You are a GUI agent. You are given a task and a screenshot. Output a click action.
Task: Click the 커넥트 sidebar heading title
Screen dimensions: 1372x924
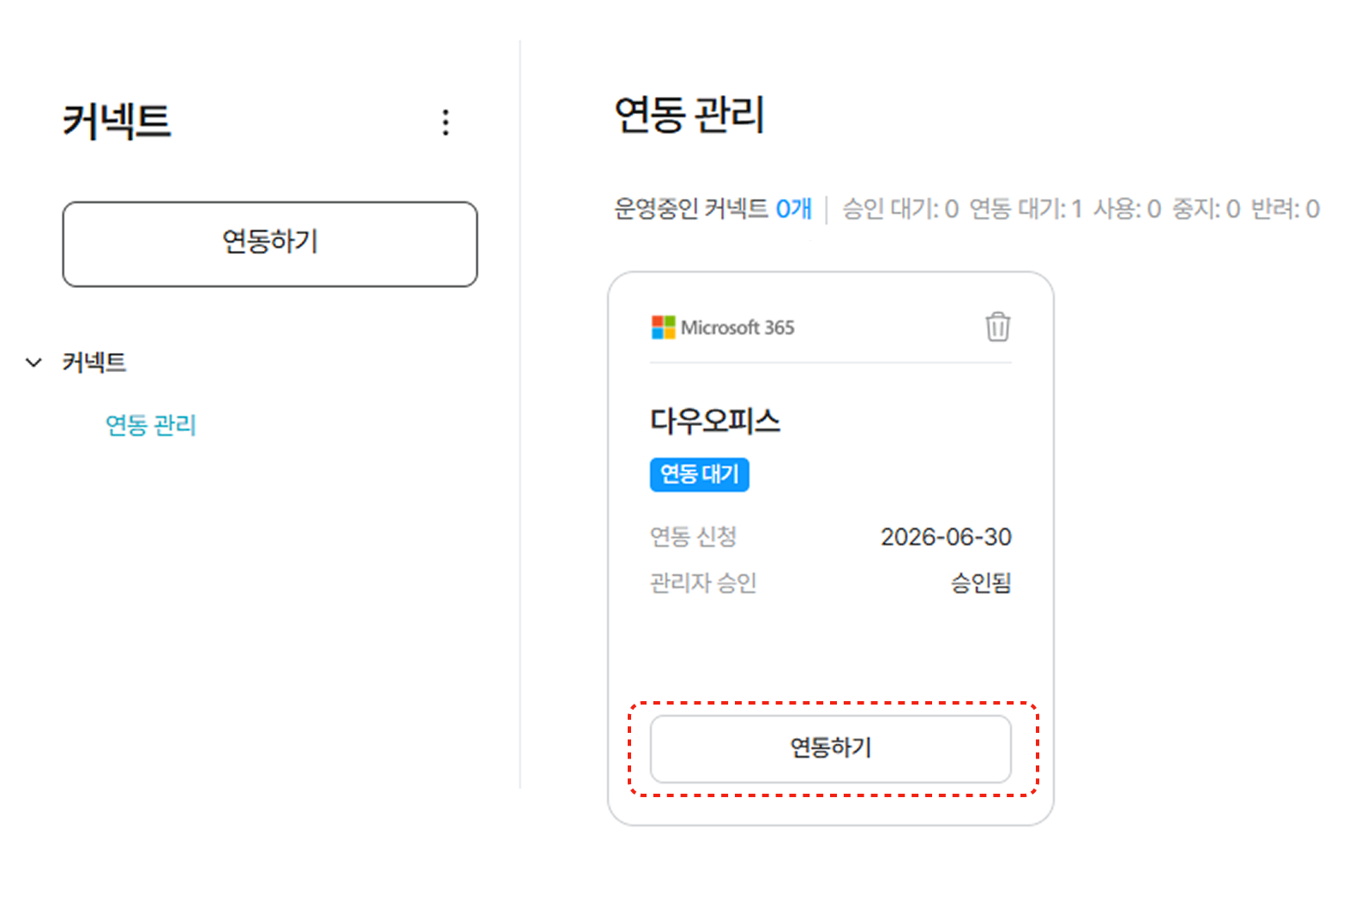pyautogui.click(x=117, y=121)
